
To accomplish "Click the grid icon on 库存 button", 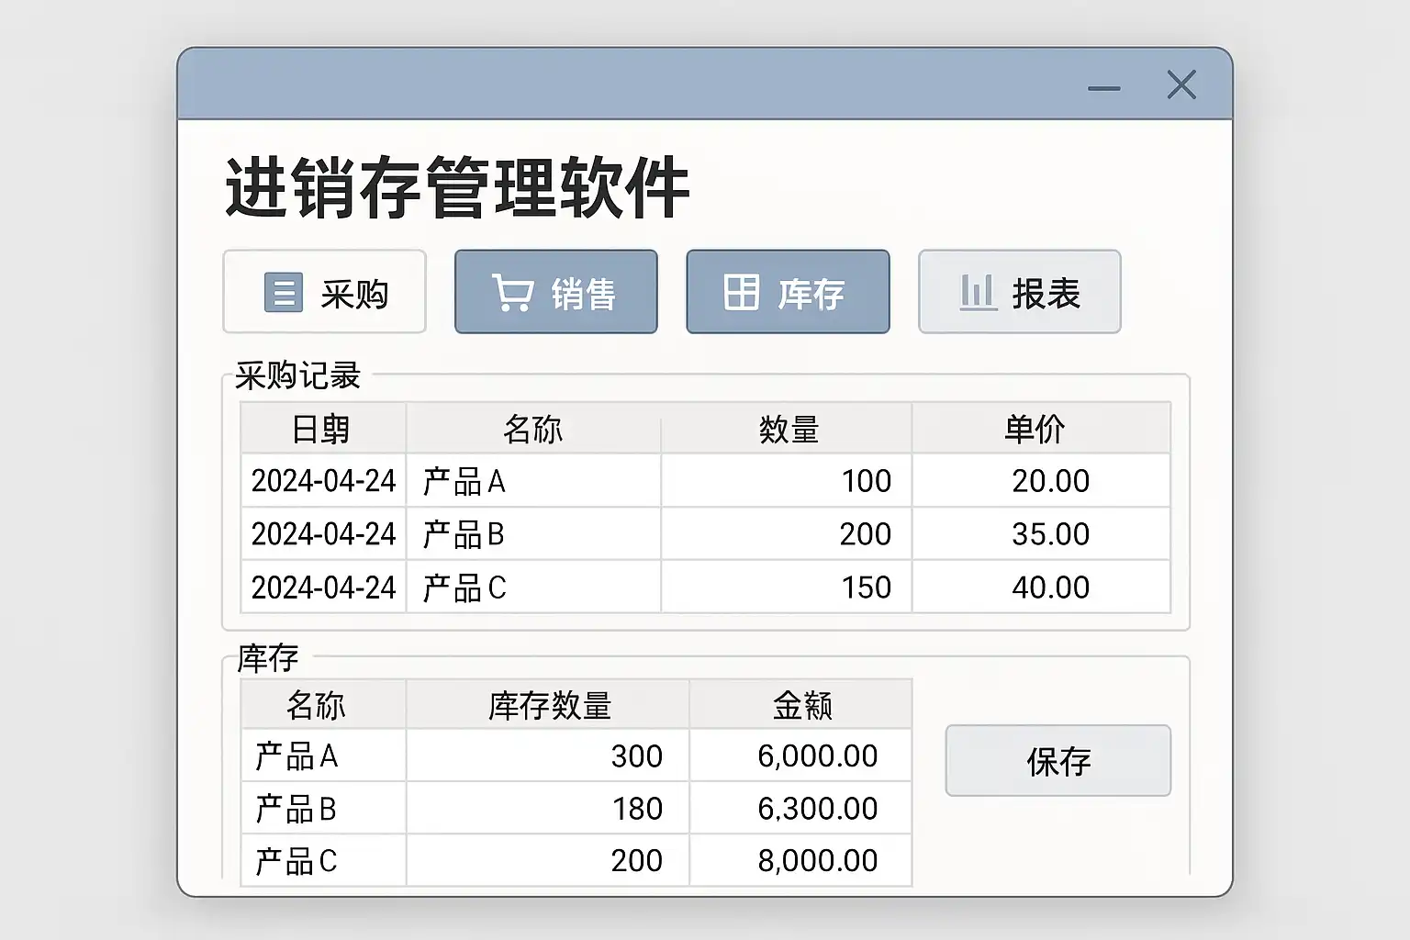I will click(x=741, y=293).
